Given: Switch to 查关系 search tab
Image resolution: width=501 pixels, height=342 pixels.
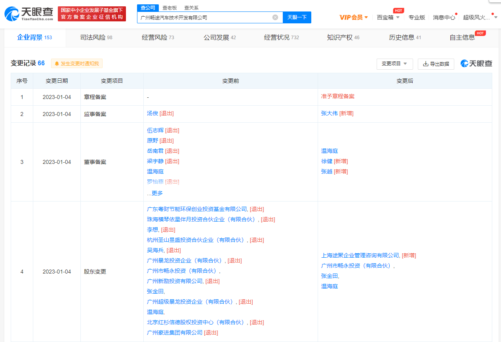Looking at the screenshot, I should tap(192, 8).
